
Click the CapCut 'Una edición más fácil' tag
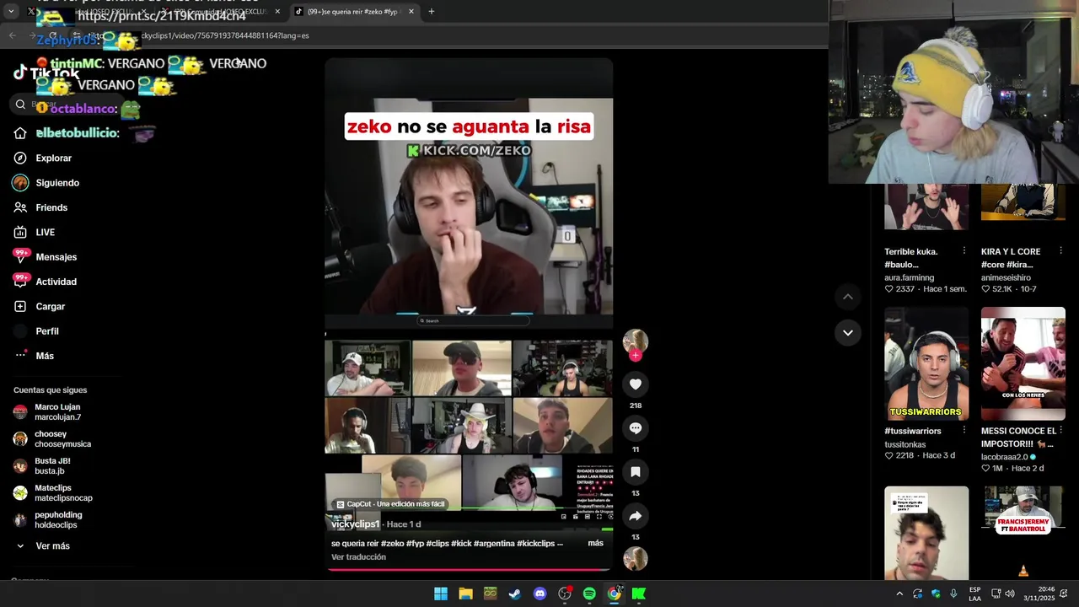tap(390, 504)
